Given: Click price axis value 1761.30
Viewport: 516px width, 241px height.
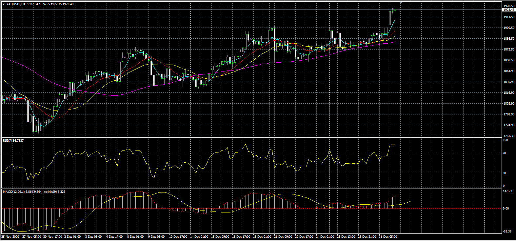Looking at the screenshot, I should [509, 136].
